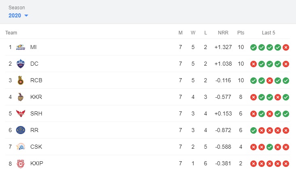Click the KKR team logo
296x173 pixels.
21,97
